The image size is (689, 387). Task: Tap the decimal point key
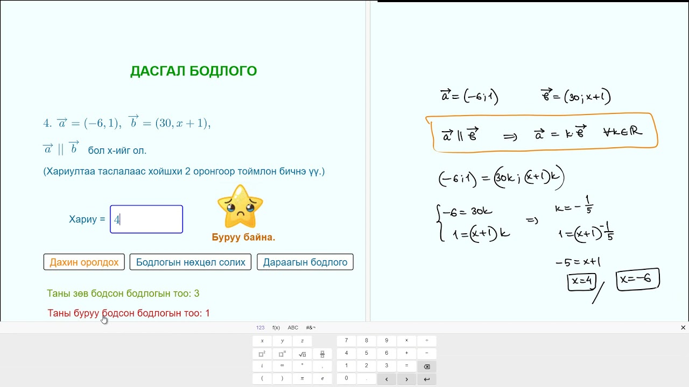point(367,379)
